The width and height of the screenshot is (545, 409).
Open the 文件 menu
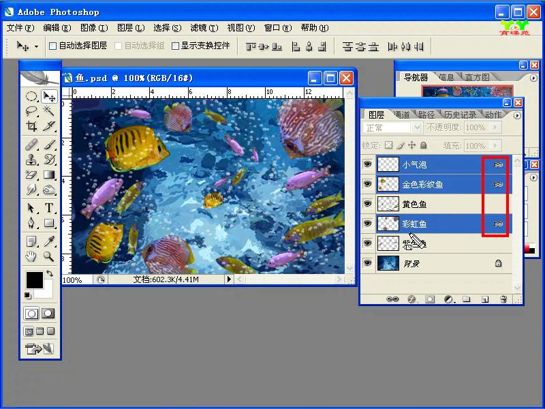click(20, 28)
